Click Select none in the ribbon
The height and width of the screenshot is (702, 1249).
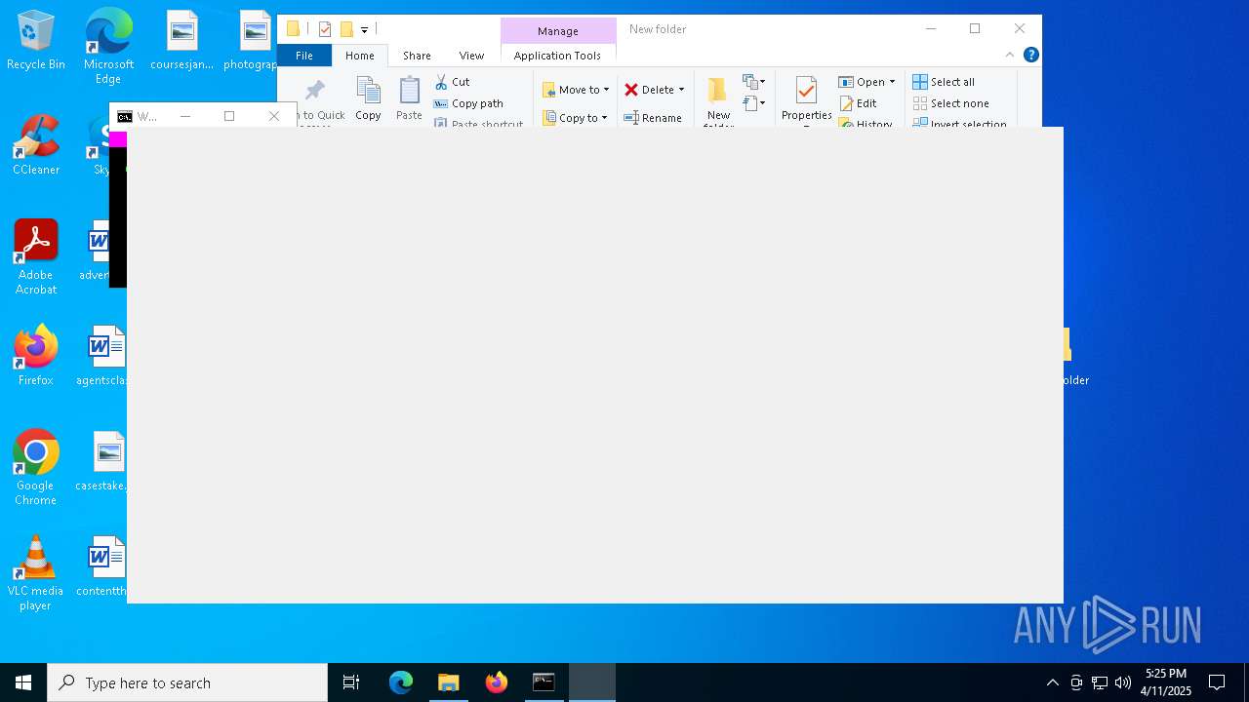950,103
